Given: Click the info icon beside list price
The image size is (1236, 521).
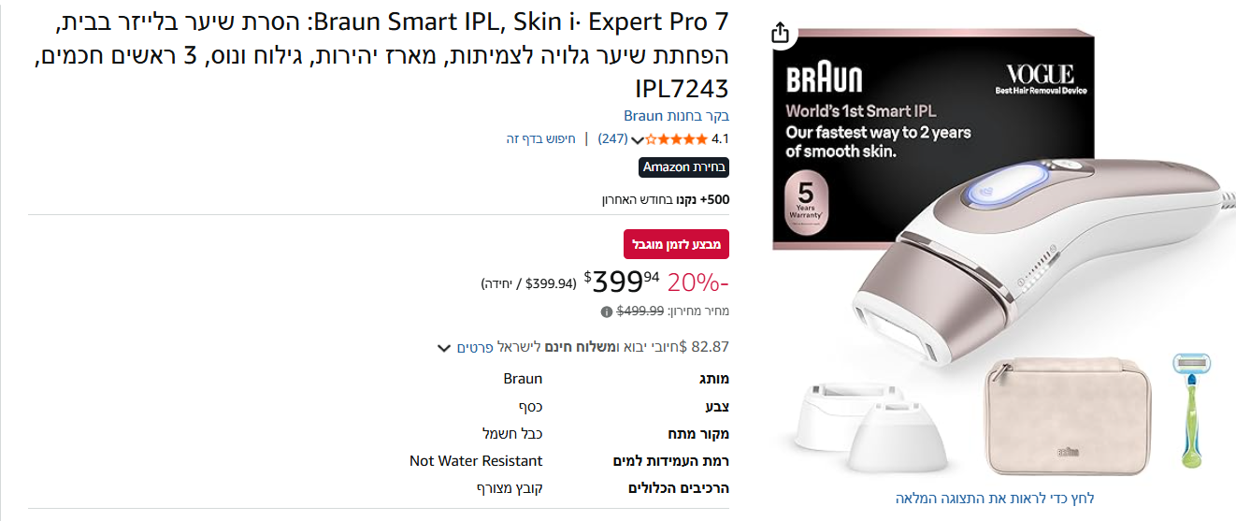Looking at the screenshot, I should [x=606, y=311].
